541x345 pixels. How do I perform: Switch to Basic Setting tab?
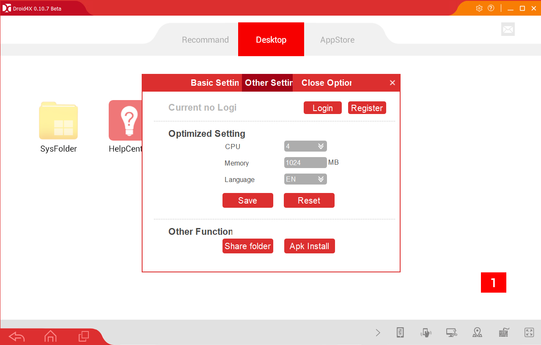click(215, 83)
